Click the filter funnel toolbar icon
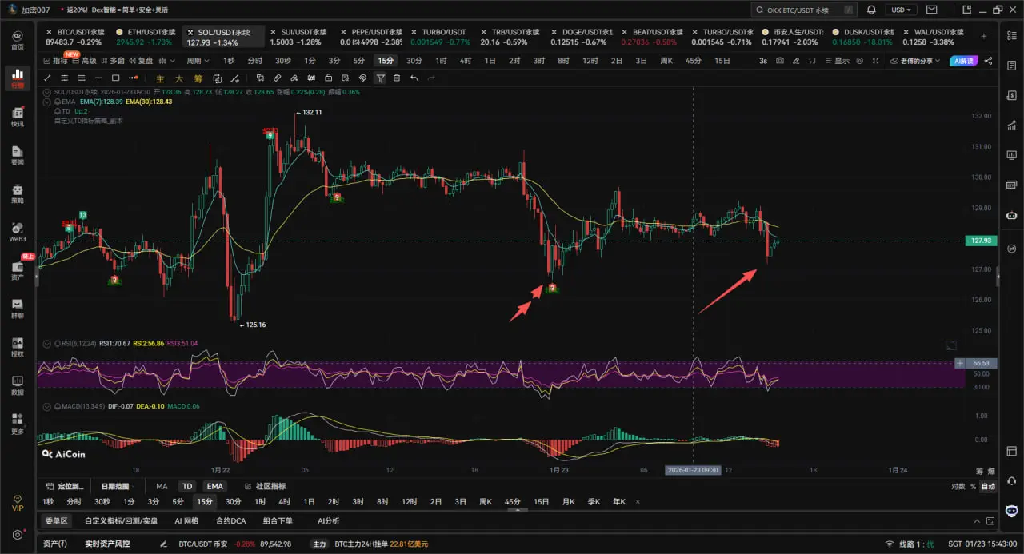This screenshot has height=554, width=1024. click(x=380, y=78)
